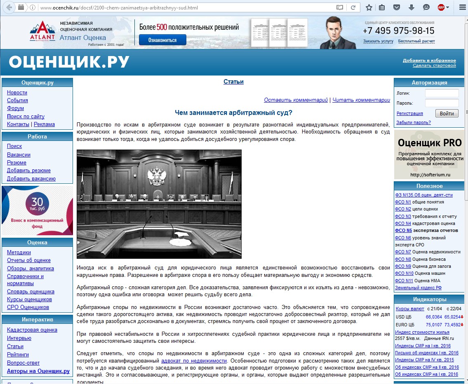Open адвокат по недвижимости link in article
Image resolution: width=468 pixels, height=384 pixels.
194,361
